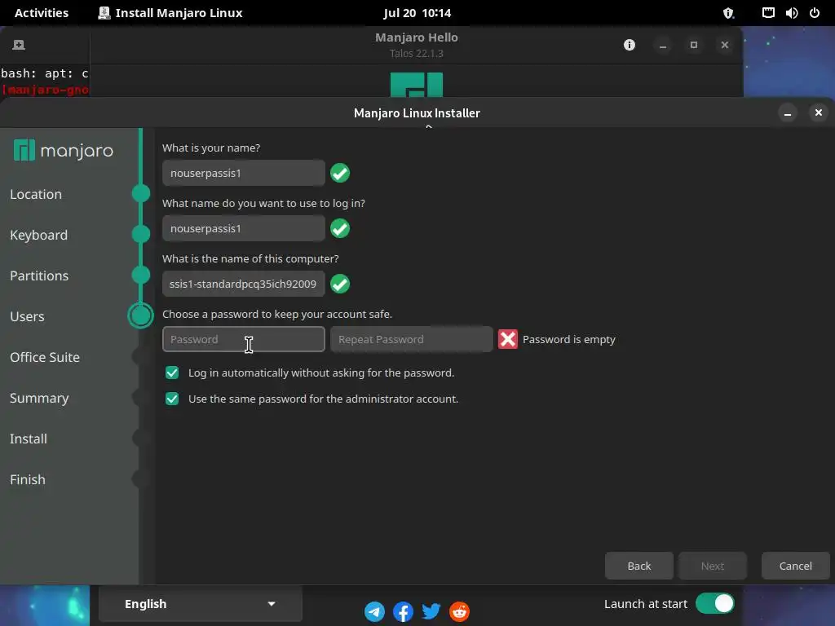Click the Next button

(x=713, y=566)
